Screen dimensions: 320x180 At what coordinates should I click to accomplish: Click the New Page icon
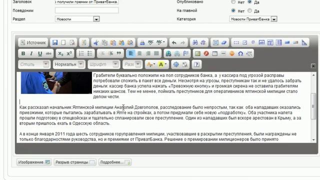tap(63, 42)
